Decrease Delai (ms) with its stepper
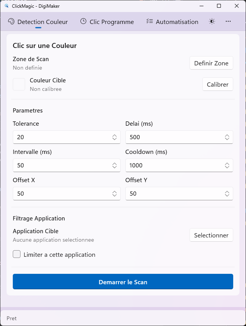 click(227, 139)
